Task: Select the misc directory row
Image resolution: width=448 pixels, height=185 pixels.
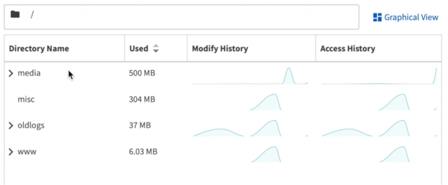Action: pyautogui.click(x=26, y=99)
